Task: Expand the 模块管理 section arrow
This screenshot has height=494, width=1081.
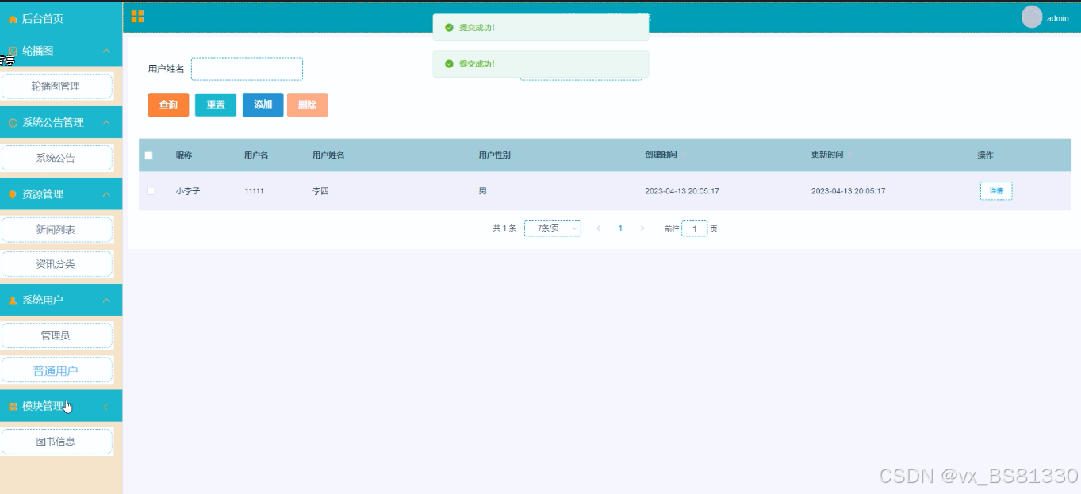Action: pyautogui.click(x=106, y=407)
